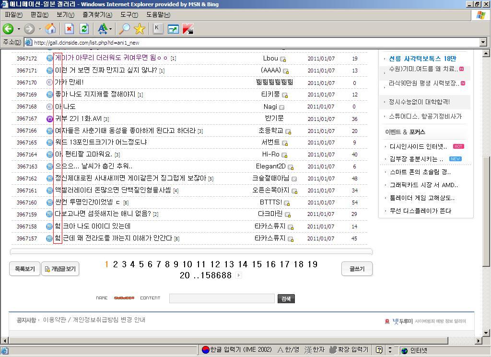Expand the translate tool dropdown arrow
The image size is (491, 357).
tap(110, 29)
